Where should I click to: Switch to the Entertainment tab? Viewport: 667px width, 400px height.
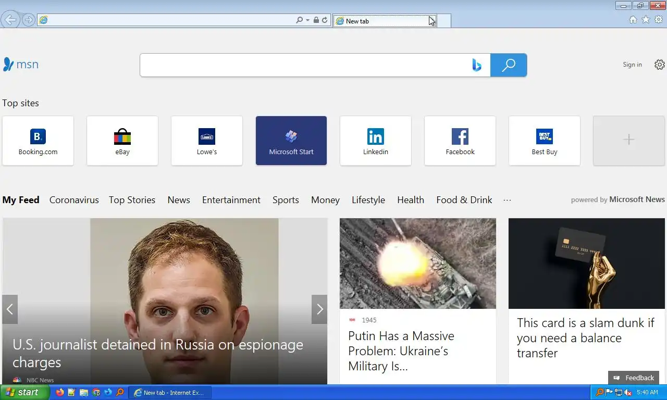231,200
